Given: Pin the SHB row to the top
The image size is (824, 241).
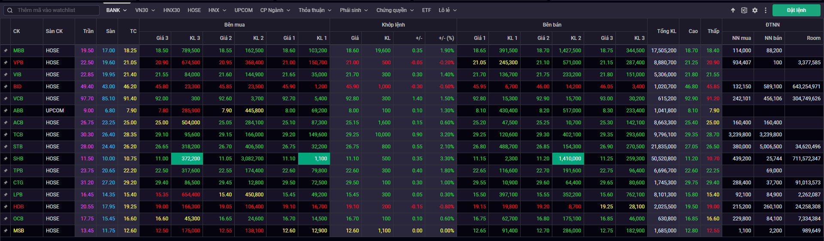Looking at the screenshot, I should pos(6,159).
